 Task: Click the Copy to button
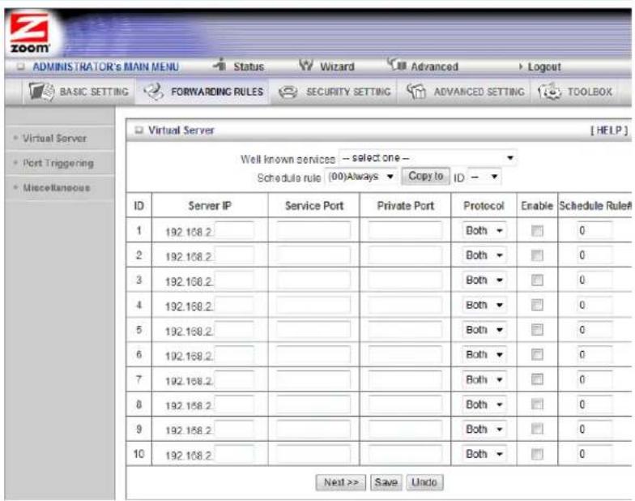(426, 177)
